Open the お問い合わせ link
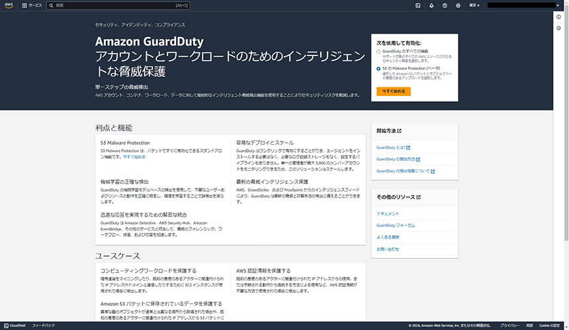 388,249
